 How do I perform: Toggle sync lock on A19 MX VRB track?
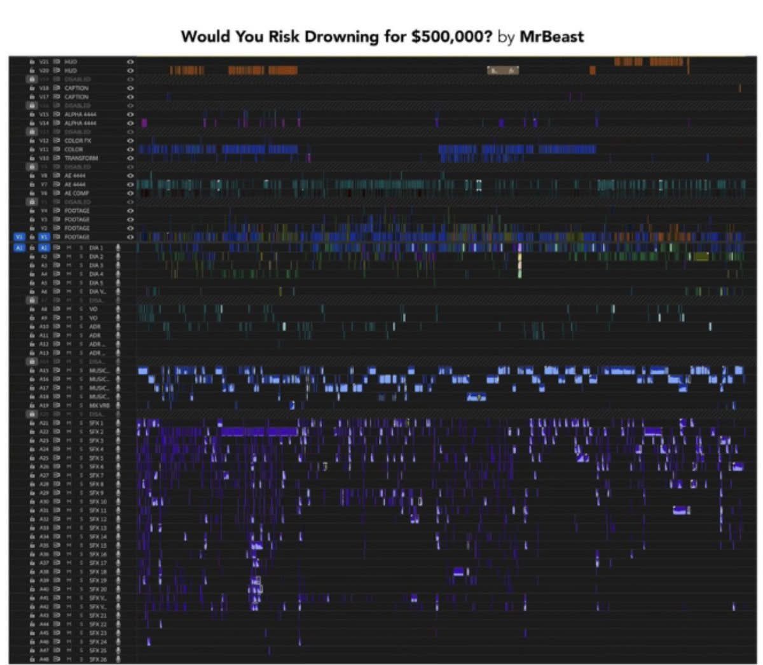pyautogui.click(x=57, y=405)
